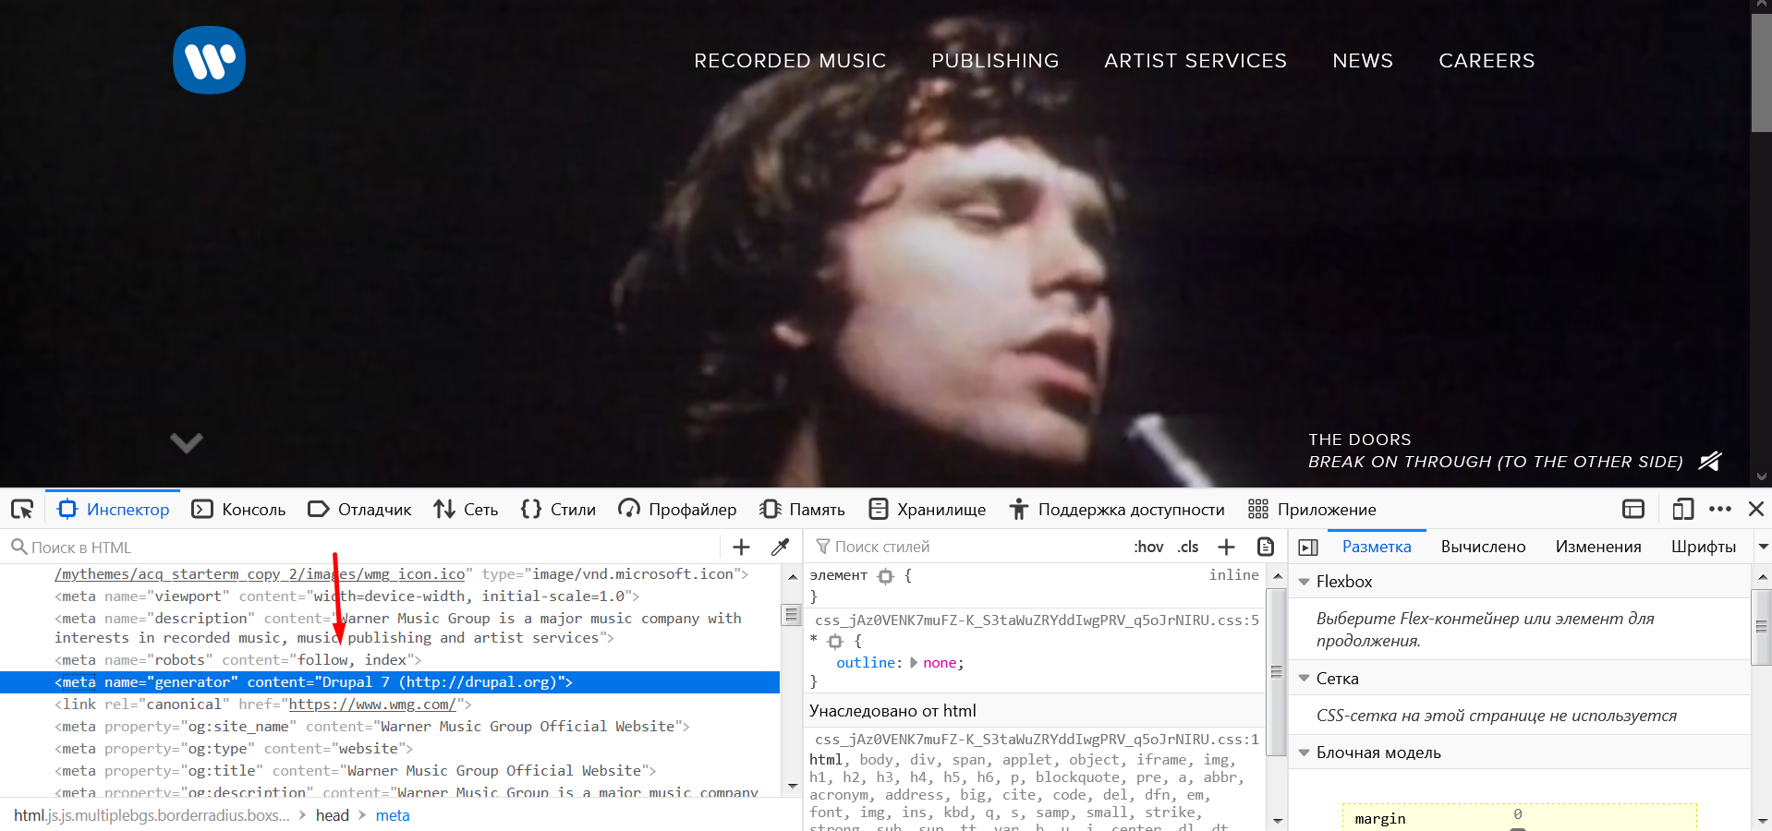The width and height of the screenshot is (1772, 831).
Task: Follow the https://www.wmg.com/ canonical link
Action: [x=372, y=704]
